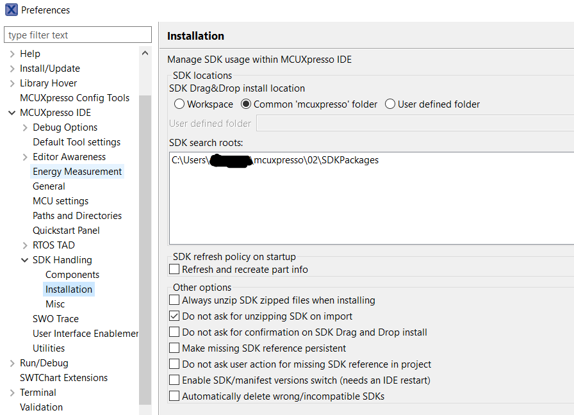The width and height of the screenshot is (574, 415).
Task: Open the Components preferences page
Action: pyautogui.click(x=72, y=274)
